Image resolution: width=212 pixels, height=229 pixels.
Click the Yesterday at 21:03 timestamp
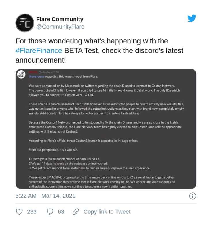[49, 72]
